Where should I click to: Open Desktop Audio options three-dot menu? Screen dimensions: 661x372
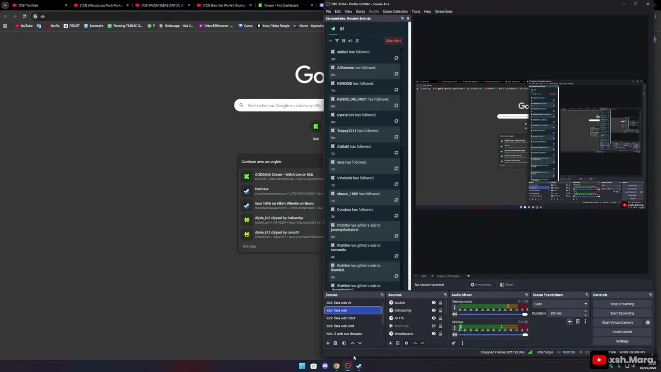[x=454, y=307]
